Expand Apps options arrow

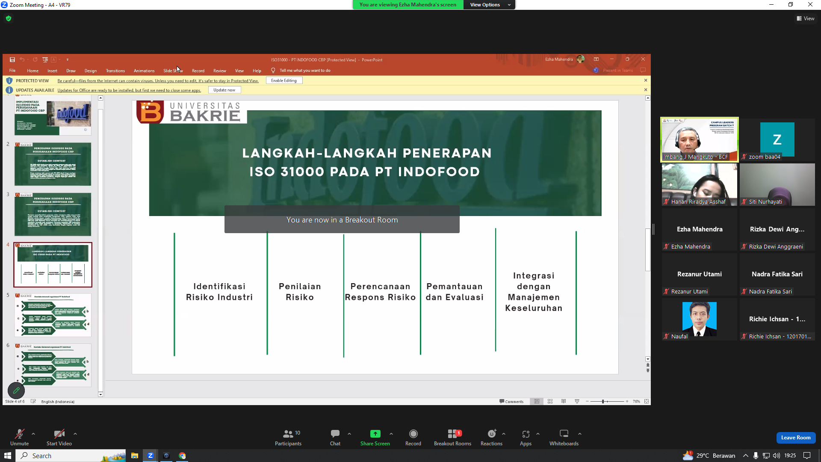538,434
